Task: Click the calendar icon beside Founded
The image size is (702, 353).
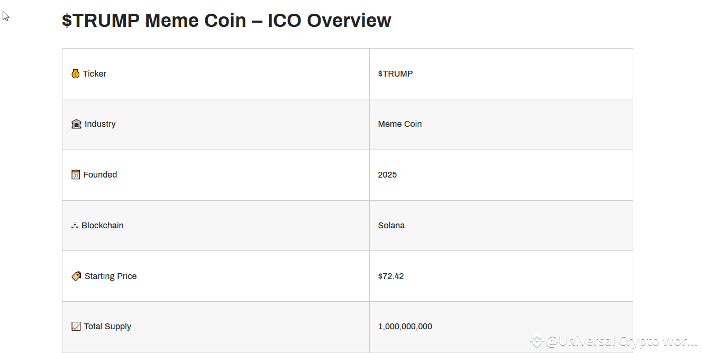Action: (76, 175)
